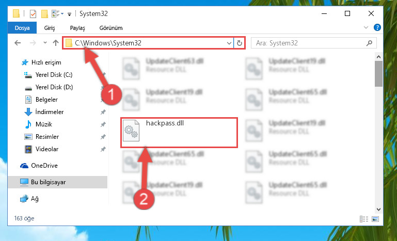Open the Quick Access Toolbar customize dropdown

69,14
